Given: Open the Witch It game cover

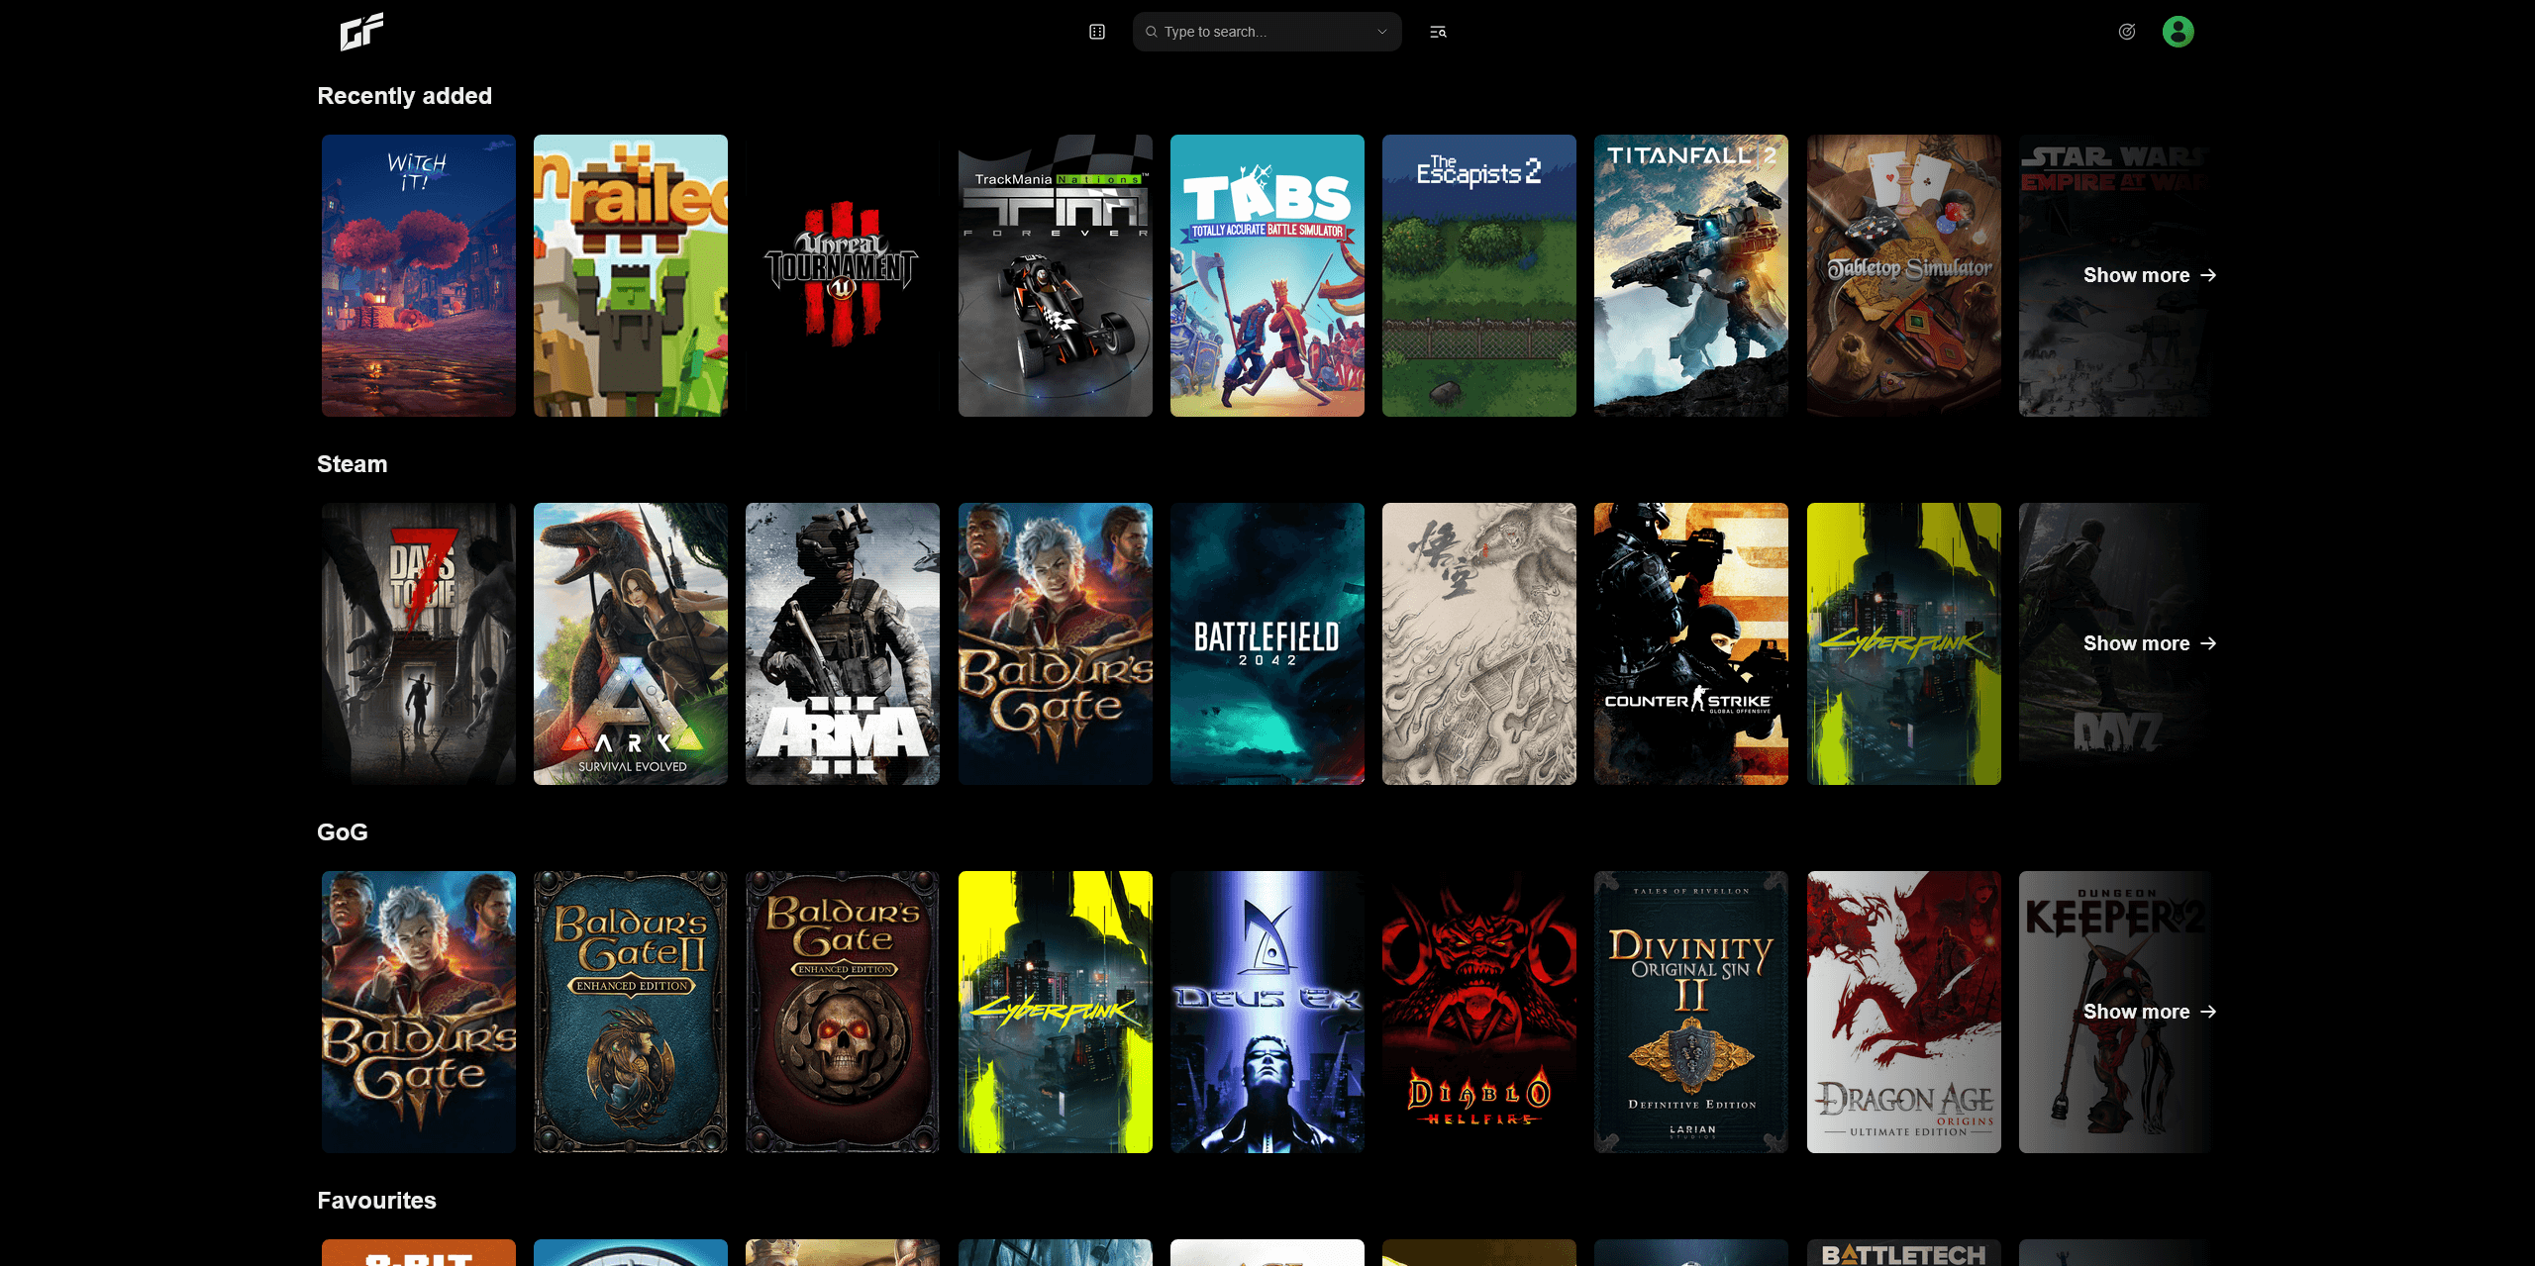Looking at the screenshot, I should pyautogui.click(x=419, y=275).
